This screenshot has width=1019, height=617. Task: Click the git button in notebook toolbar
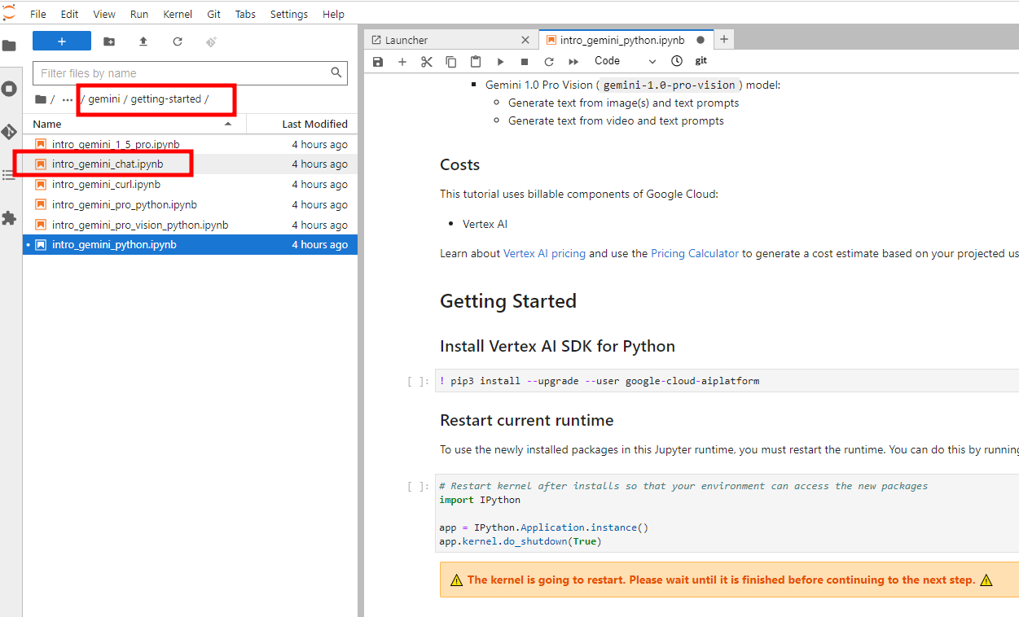[701, 61]
